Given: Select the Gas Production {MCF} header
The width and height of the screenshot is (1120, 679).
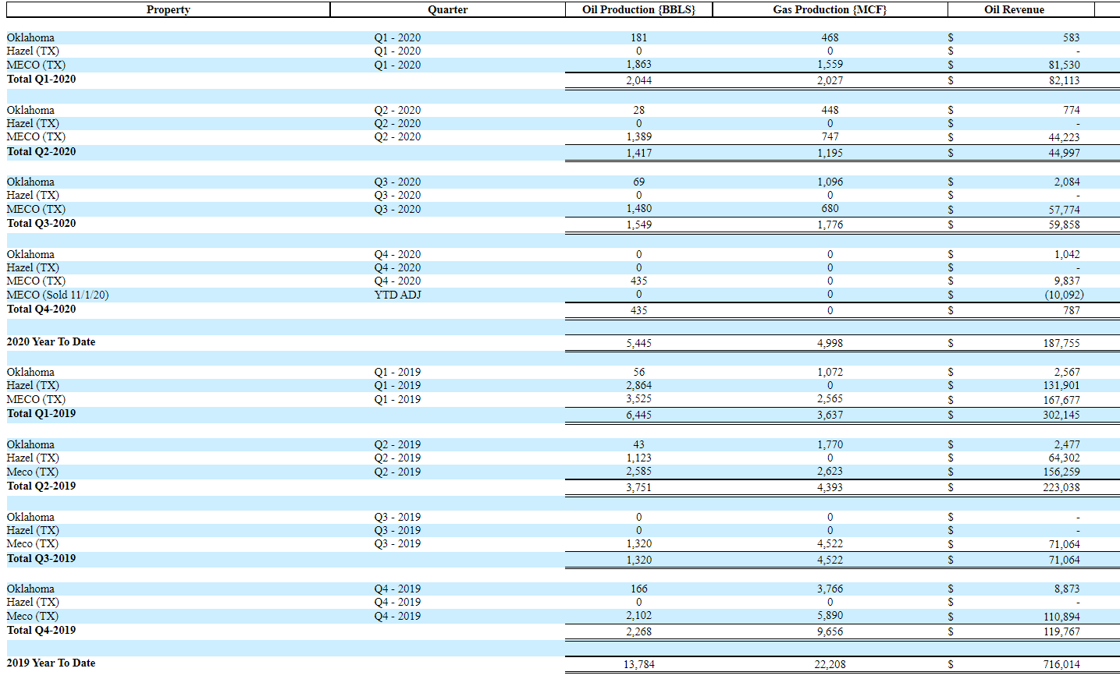Looking at the screenshot, I should pos(830,9).
